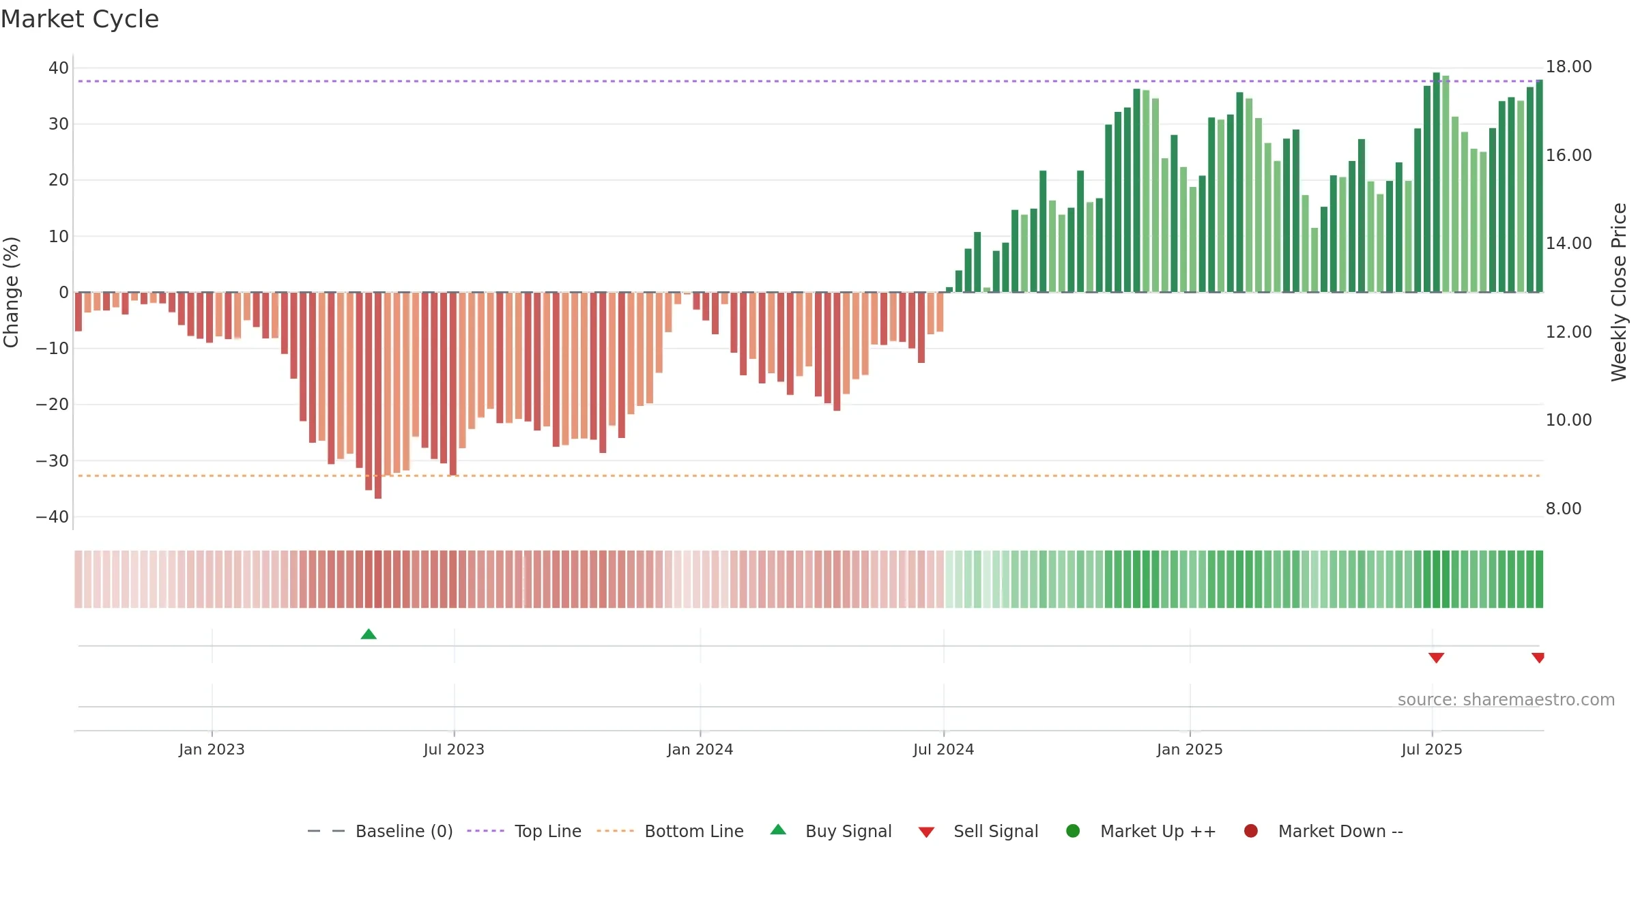Toggle the Market Down -- legend entry
This screenshot has height=921, width=1638.
pyautogui.click(x=1323, y=831)
